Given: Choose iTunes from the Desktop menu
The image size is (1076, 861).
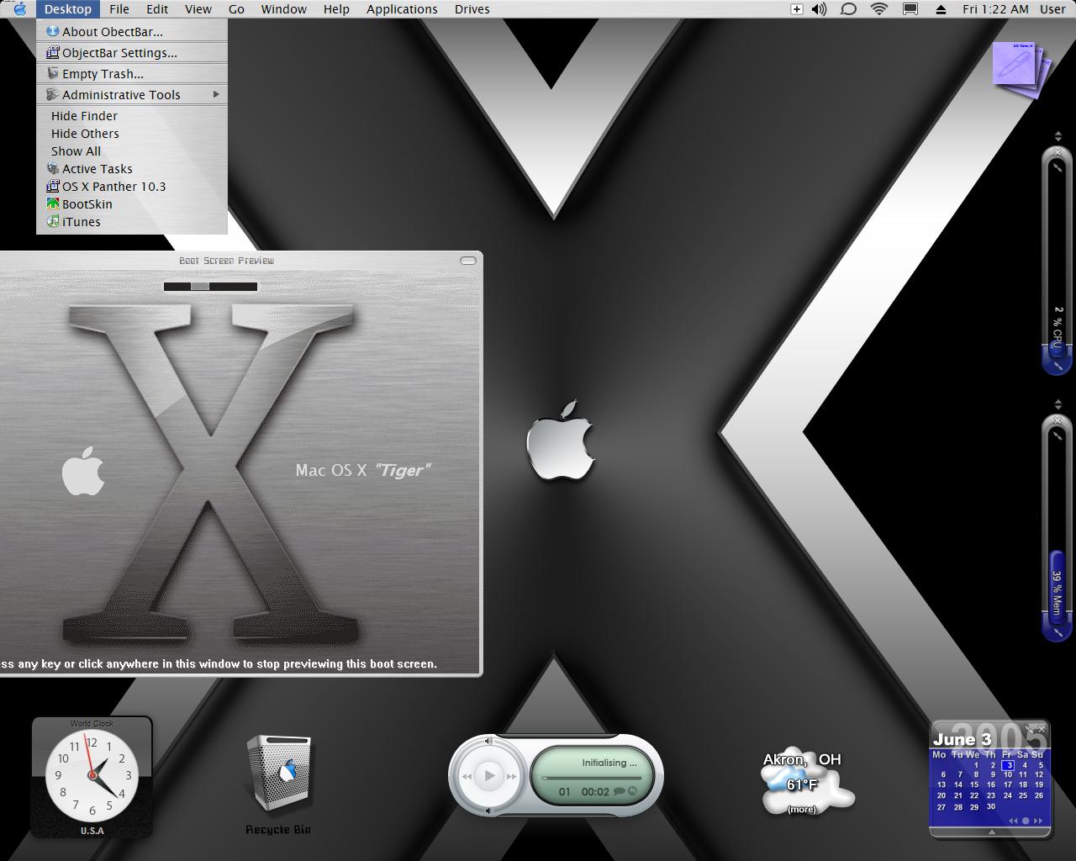Looking at the screenshot, I should [x=81, y=222].
